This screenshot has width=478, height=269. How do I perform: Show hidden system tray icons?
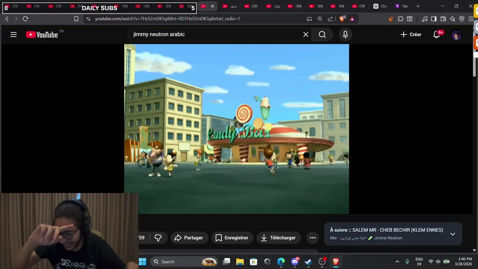[397, 262]
